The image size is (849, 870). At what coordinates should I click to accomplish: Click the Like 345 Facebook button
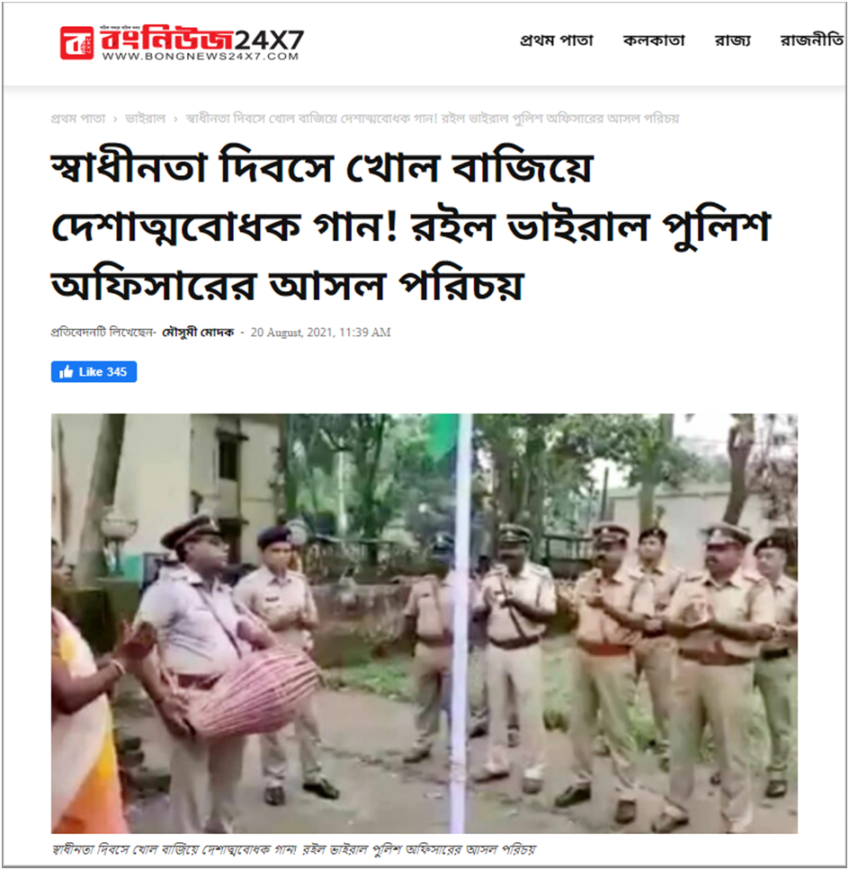pos(94,372)
